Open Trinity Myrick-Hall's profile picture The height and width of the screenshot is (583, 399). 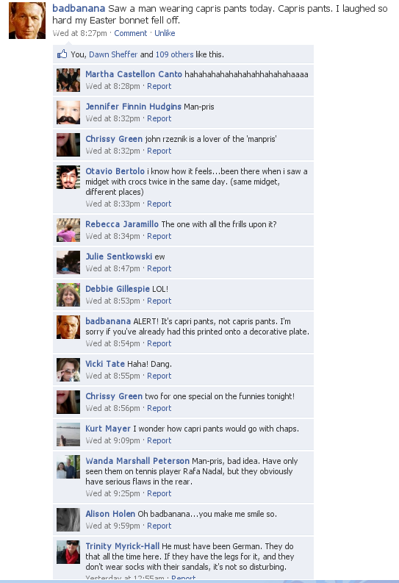point(68,552)
